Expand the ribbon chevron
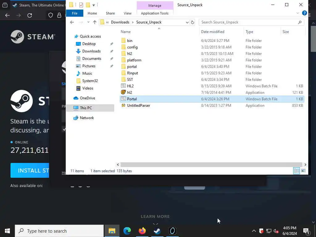 (x=298, y=13)
